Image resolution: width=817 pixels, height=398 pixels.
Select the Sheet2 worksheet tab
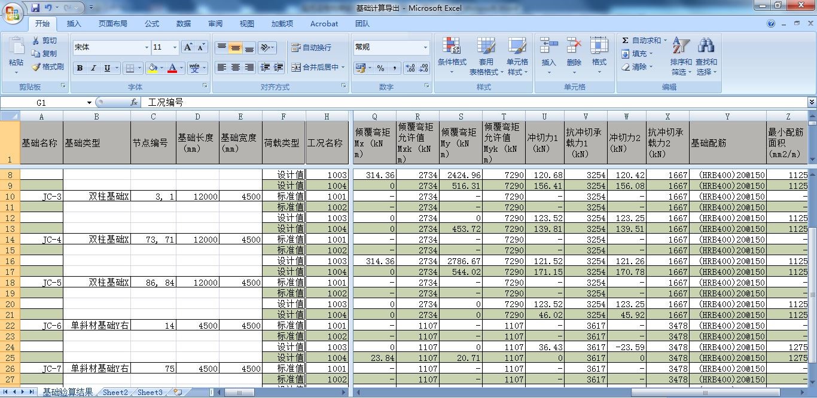(115, 393)
